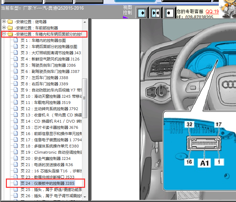The height and width of the screenshot is (202, 236).
Task: Click the page icon beside 页 11
Action: click(16, 103)
